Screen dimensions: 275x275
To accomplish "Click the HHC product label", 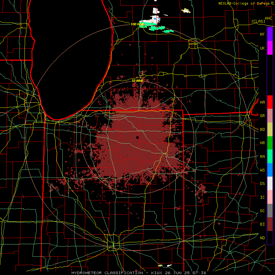I will click(x=268, y=18).
